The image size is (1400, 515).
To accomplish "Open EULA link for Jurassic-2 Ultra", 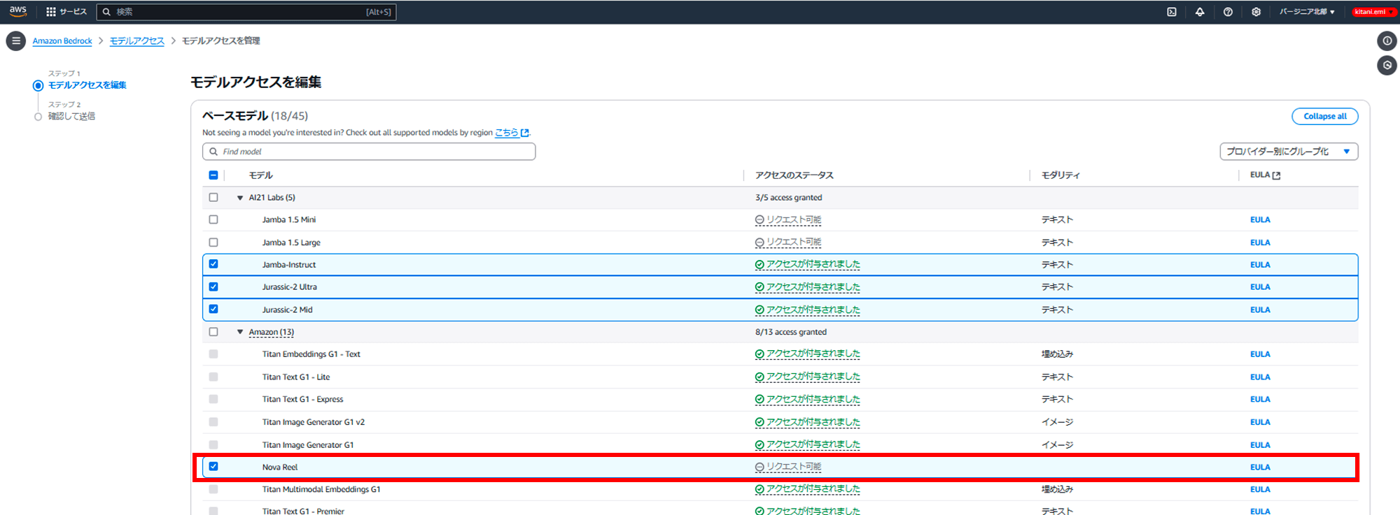I will click(x=1260, y=287).
